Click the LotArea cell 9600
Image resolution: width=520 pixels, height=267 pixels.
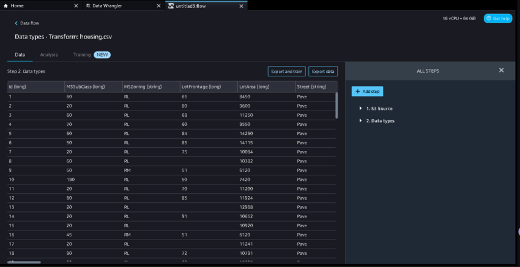click(x=245, y=106)
